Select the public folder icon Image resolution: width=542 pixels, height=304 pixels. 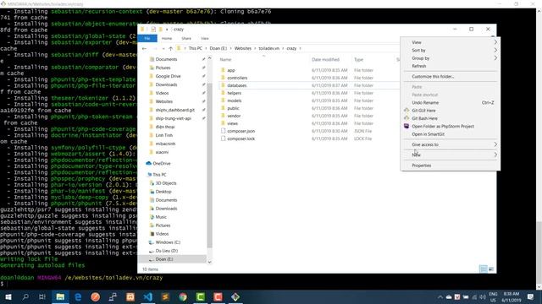tap(223, 108)
